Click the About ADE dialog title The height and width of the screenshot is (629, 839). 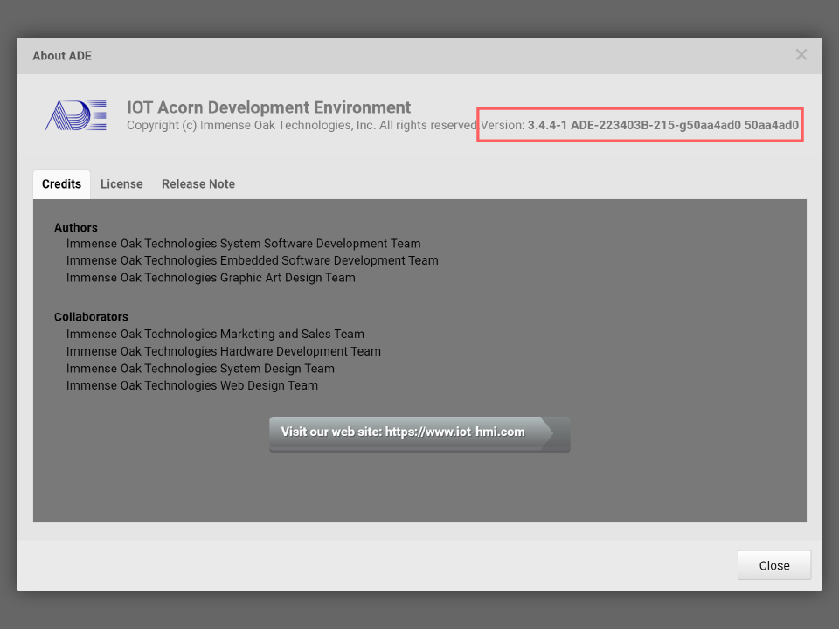click(x=62, y=56)
